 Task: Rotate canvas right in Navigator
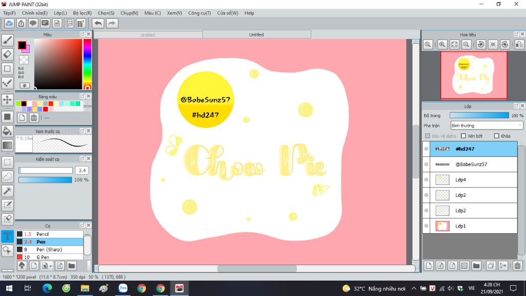click(x=505, y=44)
